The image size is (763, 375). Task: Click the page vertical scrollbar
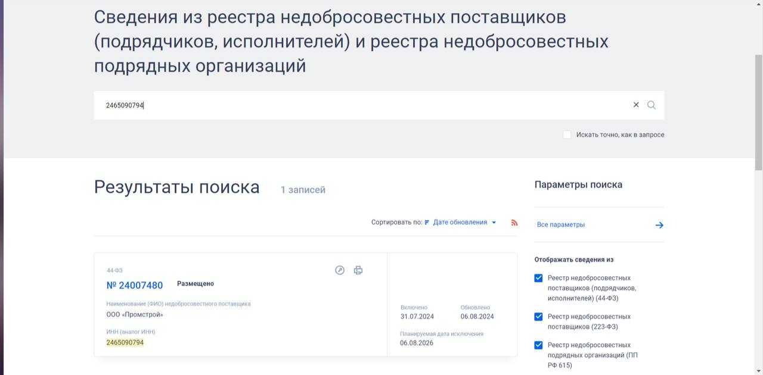pos(758,113)
